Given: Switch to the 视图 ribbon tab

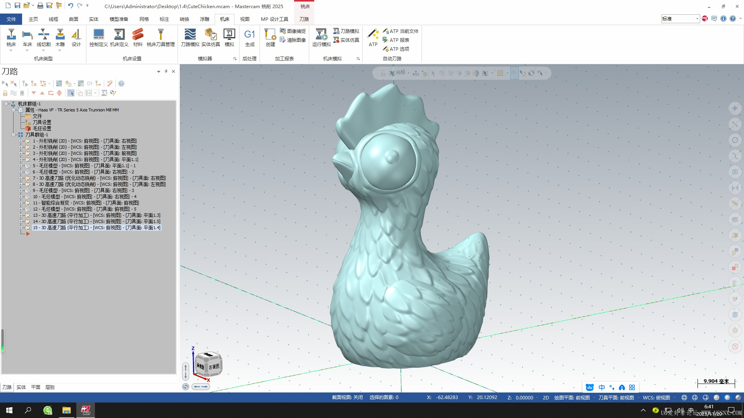Looking at the screenshot, I should (x=245, y=19).
